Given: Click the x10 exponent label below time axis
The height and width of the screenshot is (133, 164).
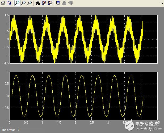Looking at the screenshot, I should coord(153,130).
